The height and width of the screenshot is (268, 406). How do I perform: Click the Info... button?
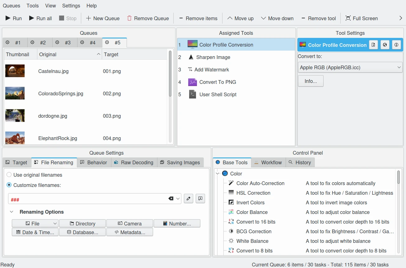310,81
